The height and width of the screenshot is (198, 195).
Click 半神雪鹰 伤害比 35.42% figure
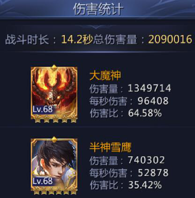tap(145, 185)
